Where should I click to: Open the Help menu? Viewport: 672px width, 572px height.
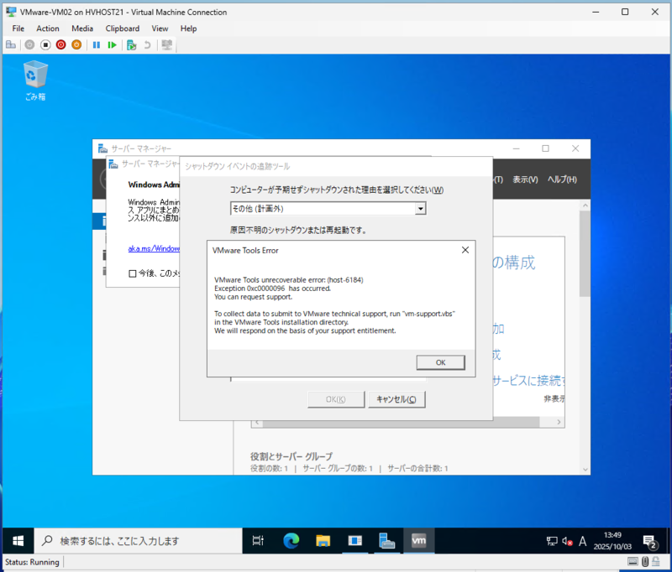[x=188, y=29]
